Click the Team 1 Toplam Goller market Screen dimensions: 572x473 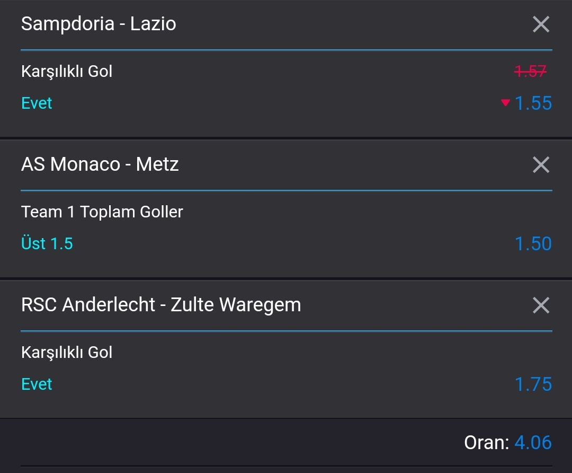point(102,212)
